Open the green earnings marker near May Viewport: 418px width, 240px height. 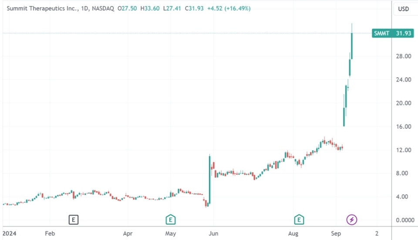point(171,220)
